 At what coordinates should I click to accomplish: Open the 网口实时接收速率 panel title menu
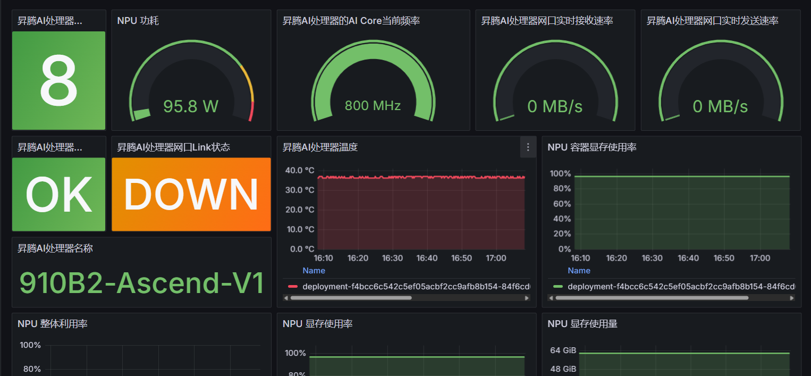(x=547, y=21)
